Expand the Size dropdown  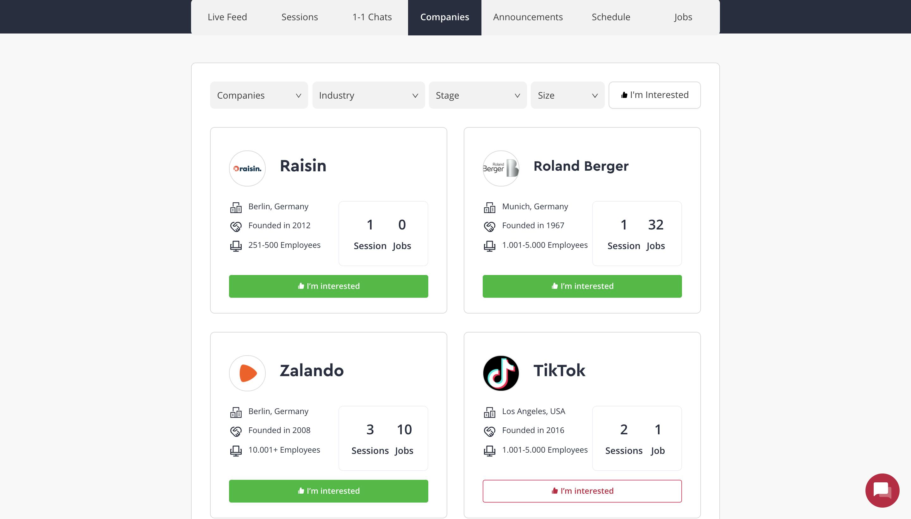[567, 95]
